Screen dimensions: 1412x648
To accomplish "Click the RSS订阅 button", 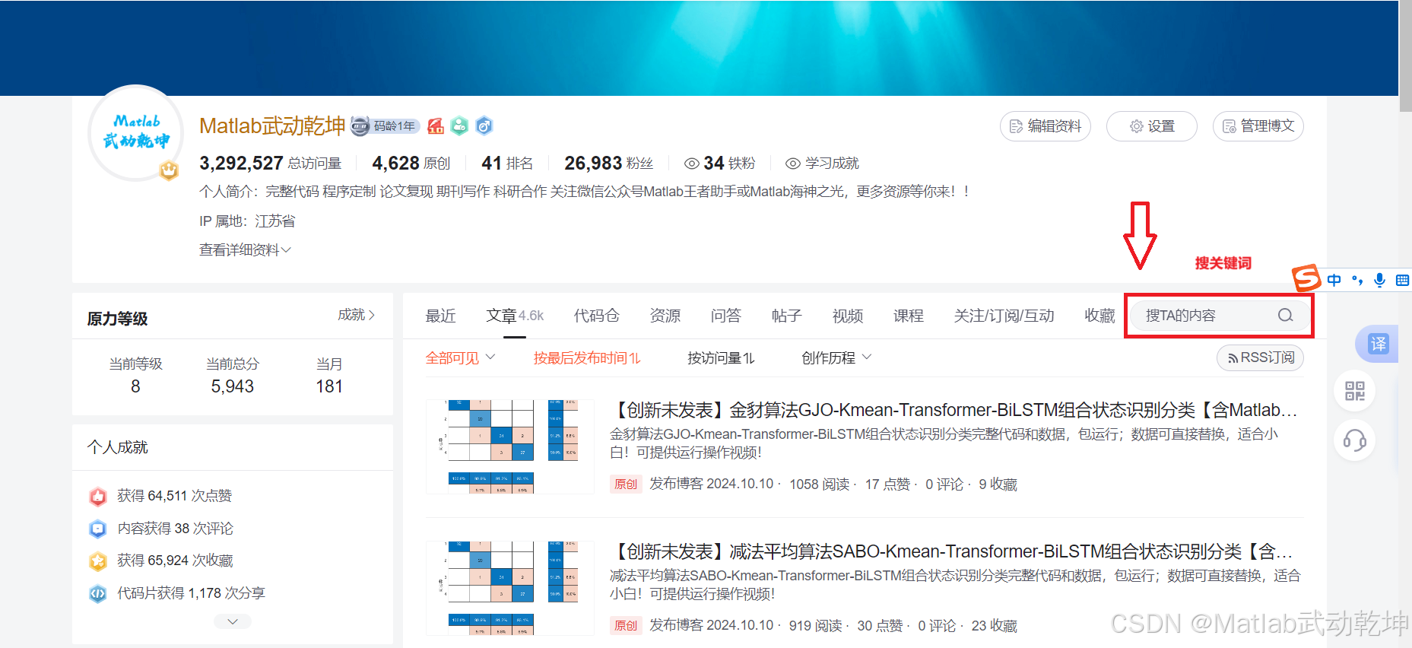I will point(1260,357).
